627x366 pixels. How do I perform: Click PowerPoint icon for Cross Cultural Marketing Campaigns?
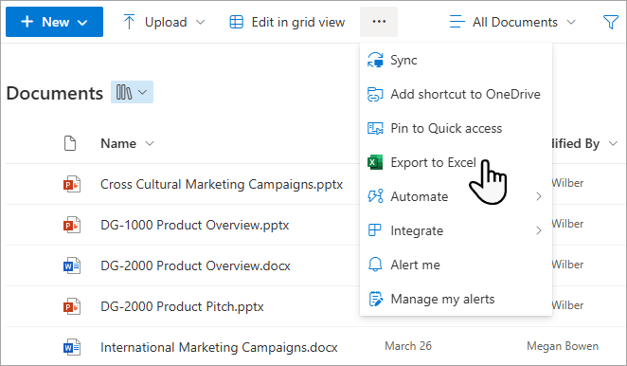tap(72, 184)
